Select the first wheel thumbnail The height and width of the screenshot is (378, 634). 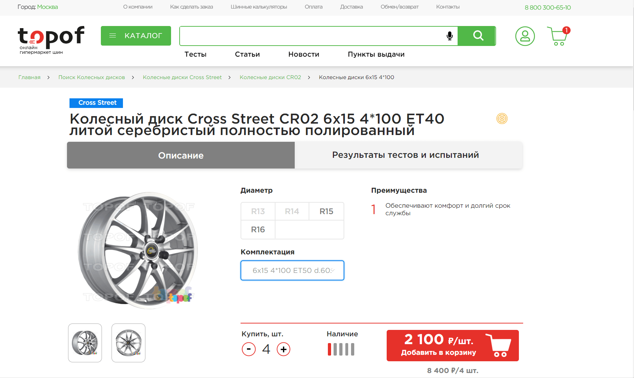tap(85, 343)
